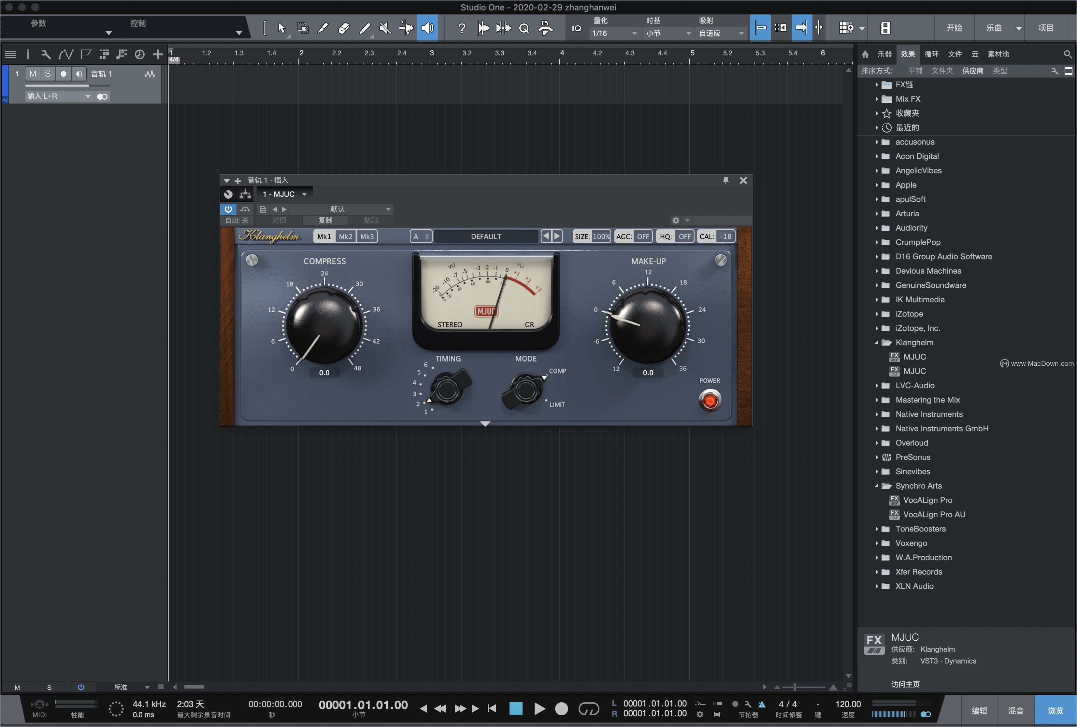Mute track 音轨 1
The width and height of the screenshot is (1077, 727).
tap(33, 74)
